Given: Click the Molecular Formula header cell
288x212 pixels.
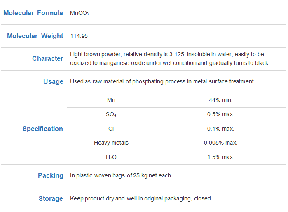Looking at the screenshot, I should tap(33, 13).
